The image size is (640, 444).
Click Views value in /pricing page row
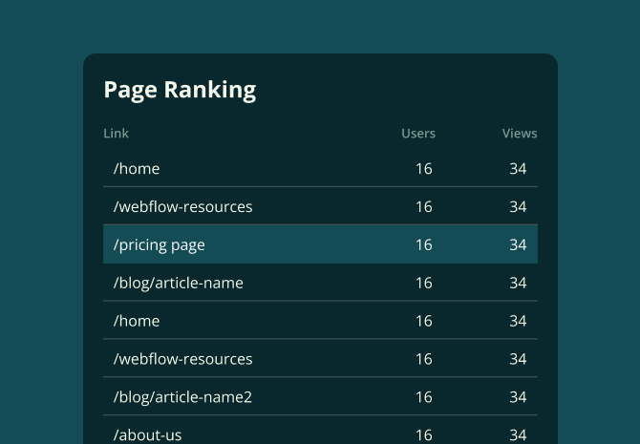pyautogui.click(x=518, y=244)
